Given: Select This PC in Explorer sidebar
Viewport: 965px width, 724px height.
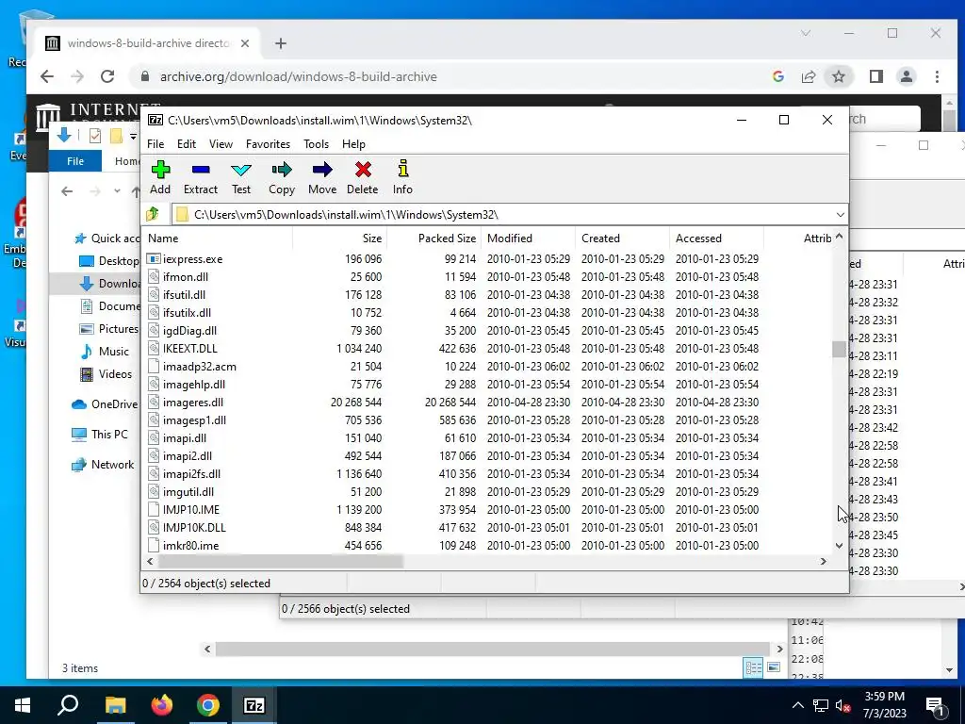Looking at the screenshot, I should tap(109, 435).
